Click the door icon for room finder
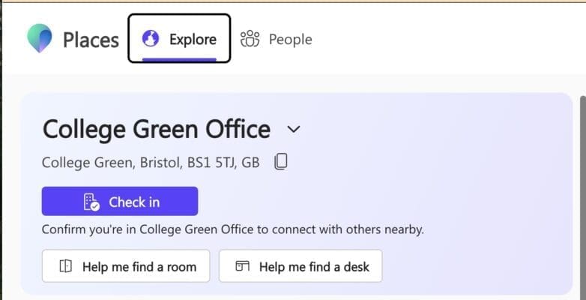 click(65, 266)
